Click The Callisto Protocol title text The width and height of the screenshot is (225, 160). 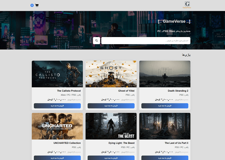(x=69, y=91)
